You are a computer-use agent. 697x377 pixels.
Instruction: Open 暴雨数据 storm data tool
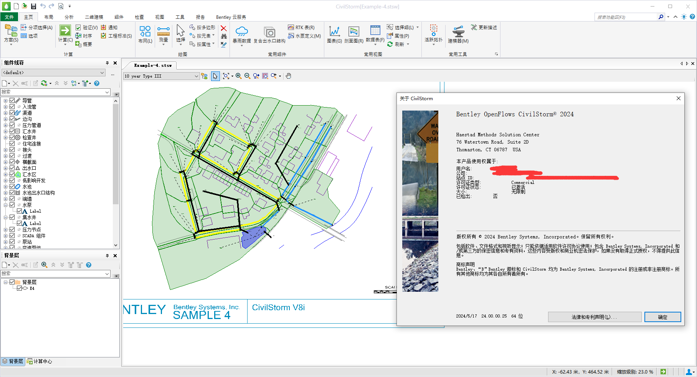(242, 35)
